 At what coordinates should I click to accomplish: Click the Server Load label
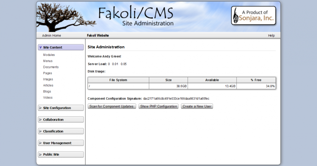click(x=97, y=64)
